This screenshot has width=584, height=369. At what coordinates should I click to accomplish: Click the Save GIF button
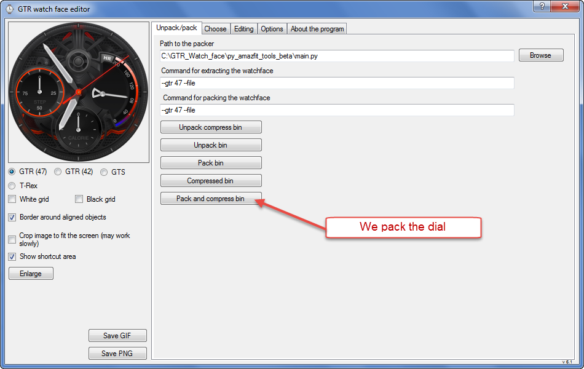pyautogui.click(x=117, y=335)
